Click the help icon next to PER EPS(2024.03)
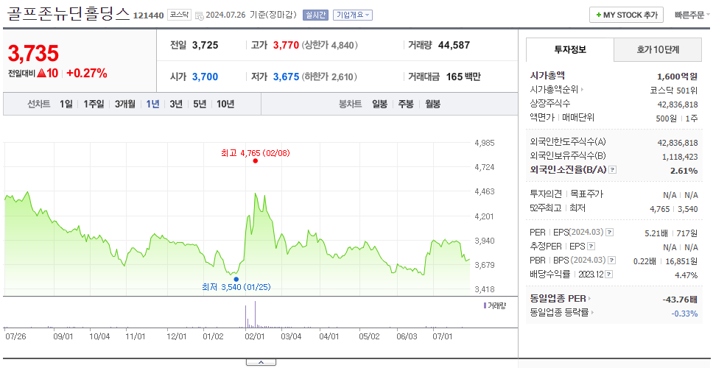 pos(610,233)
